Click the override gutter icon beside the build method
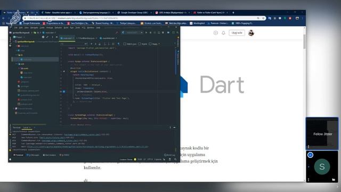 (64, 71)
